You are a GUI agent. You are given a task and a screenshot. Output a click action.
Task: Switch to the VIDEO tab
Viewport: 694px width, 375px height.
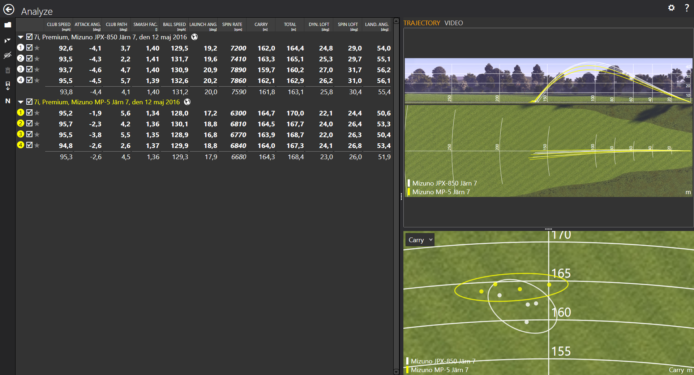pyautogui.click(x=454, y=23)
